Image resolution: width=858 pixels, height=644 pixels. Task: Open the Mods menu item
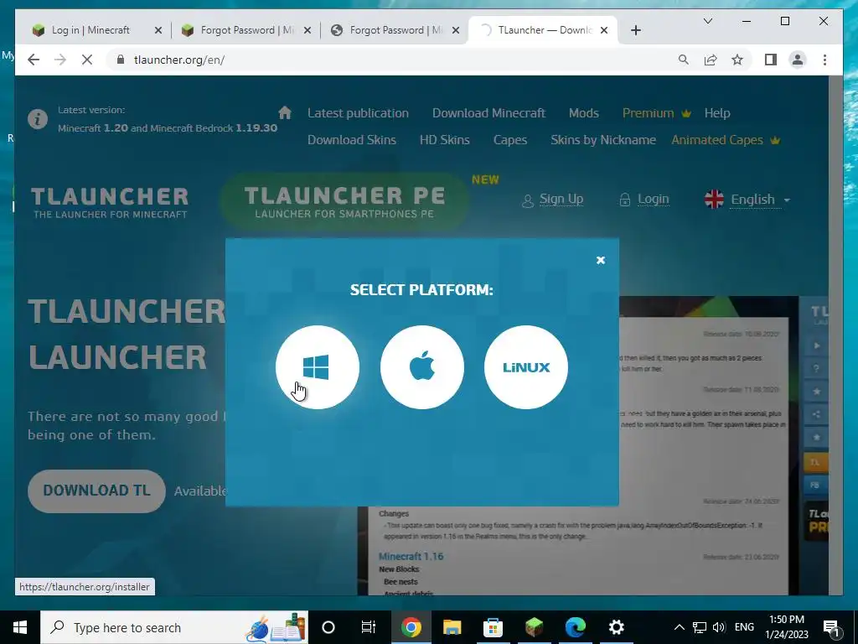coord(583,113)
